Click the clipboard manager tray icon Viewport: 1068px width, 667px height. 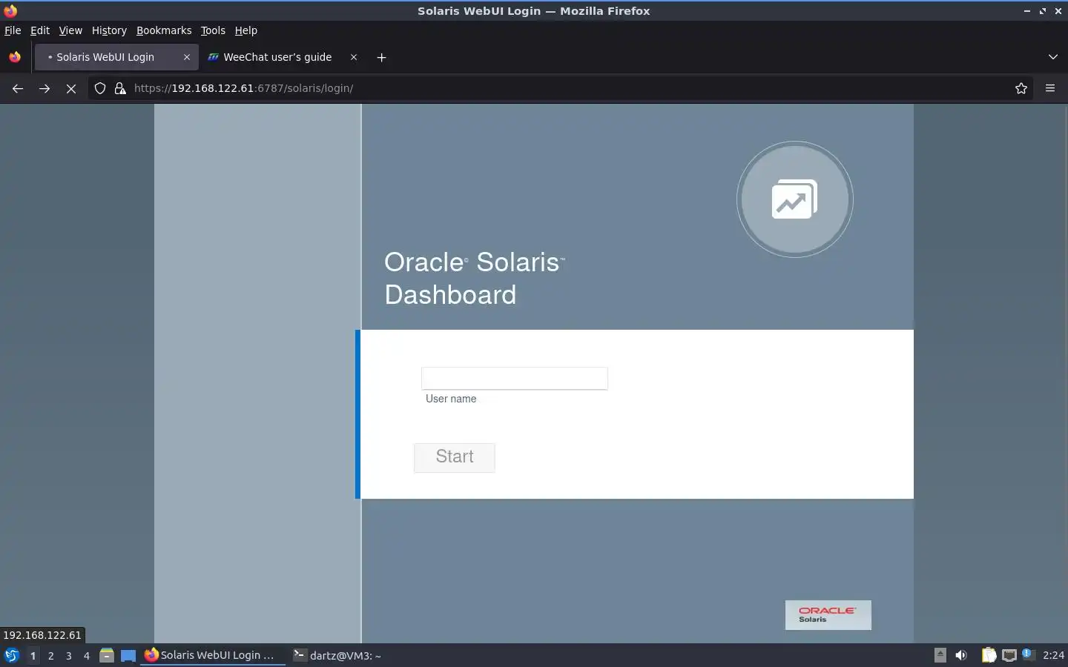click(x=989, y=655)
